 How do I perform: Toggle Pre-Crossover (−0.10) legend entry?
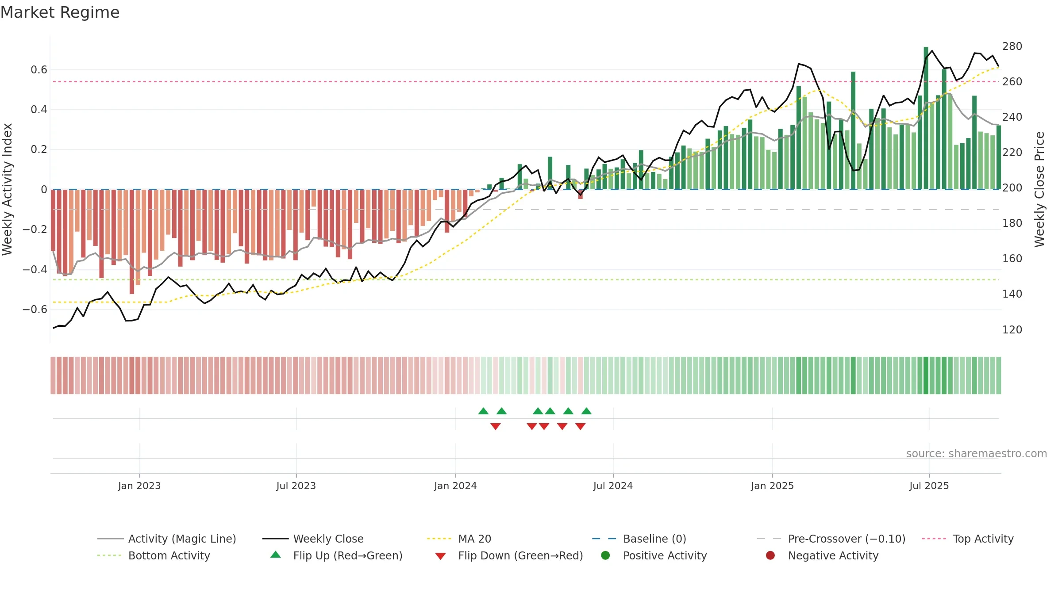(x=831, y=539)
